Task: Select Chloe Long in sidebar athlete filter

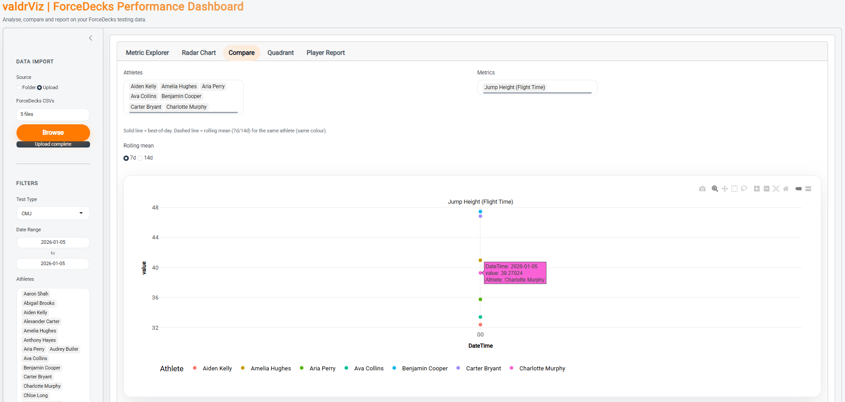Action: point(36,396)
